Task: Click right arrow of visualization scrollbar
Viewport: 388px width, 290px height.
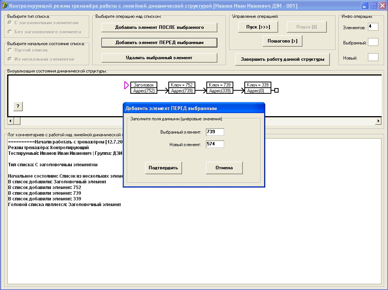Action: coord(378,121)
